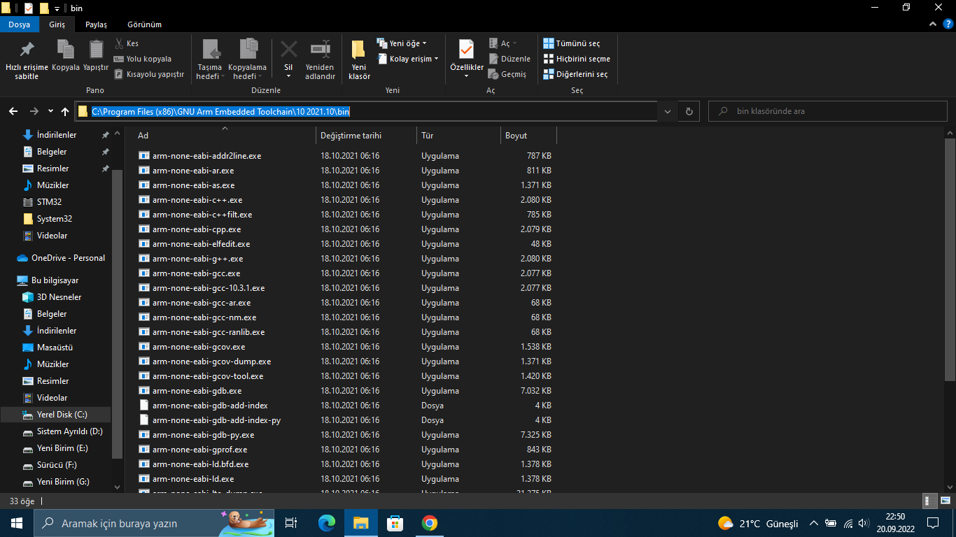This screenshot has height=537, width=956.
Task: Select System32 folder in navigation pane
Action: pos(55,219)
